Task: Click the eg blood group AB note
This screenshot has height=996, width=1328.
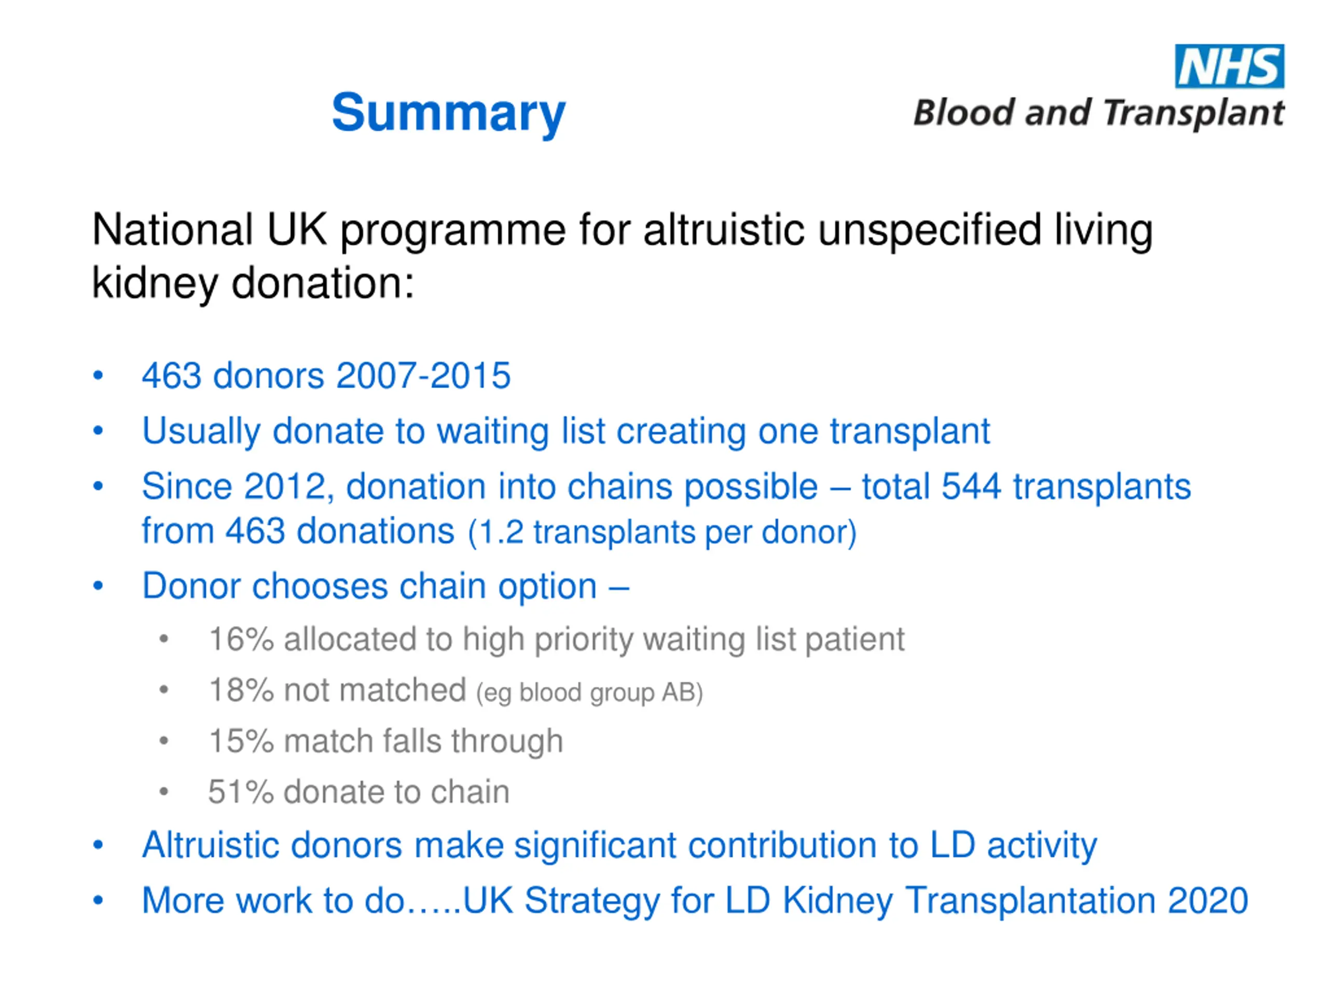Action: click(x=589, y=693)
